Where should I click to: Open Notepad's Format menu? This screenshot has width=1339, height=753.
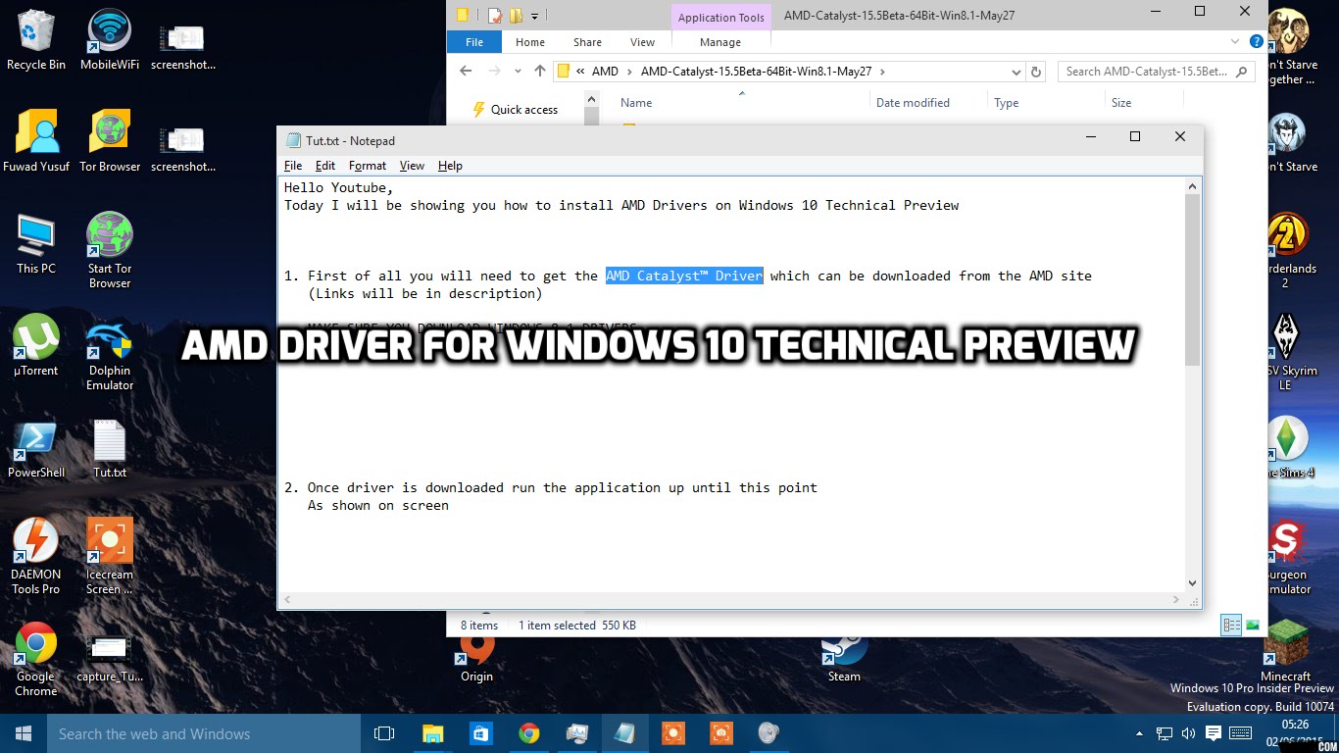tap(368, 166)
